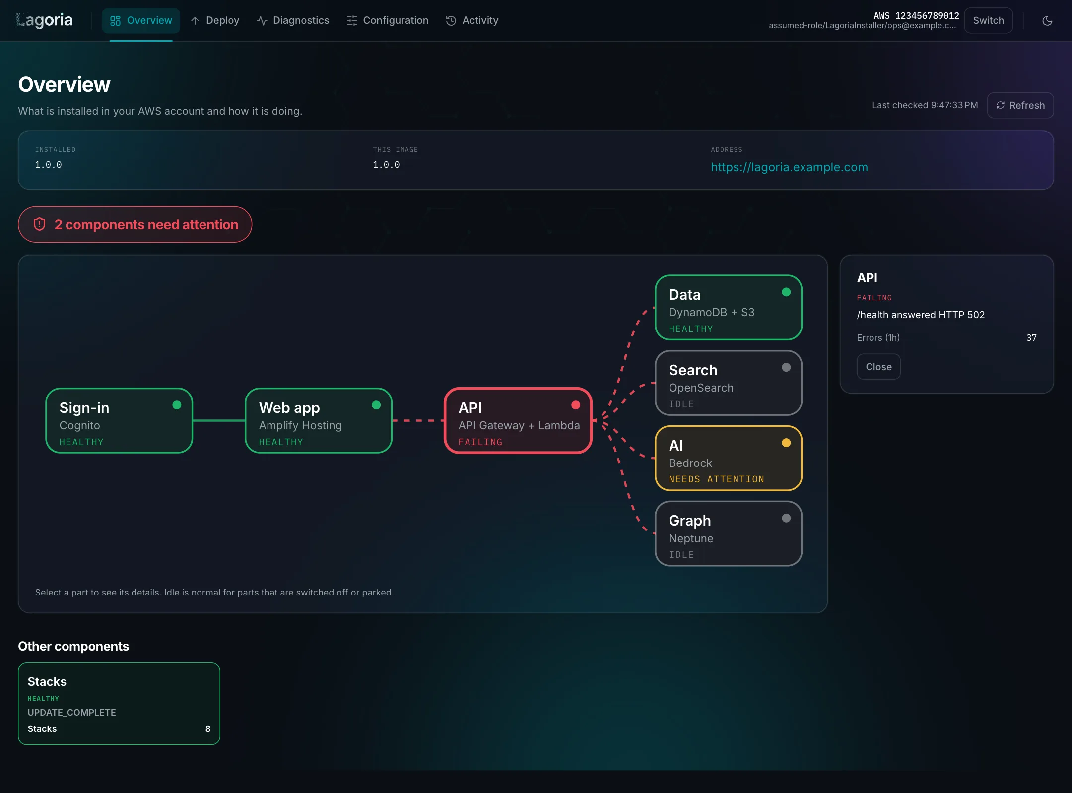Select the Web app Amplify Hosting node
This screenshot has height=793, width=1072.
click(319, 420)
